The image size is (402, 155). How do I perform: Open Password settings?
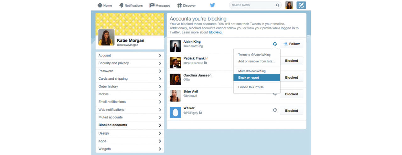[x=130, y=71]
